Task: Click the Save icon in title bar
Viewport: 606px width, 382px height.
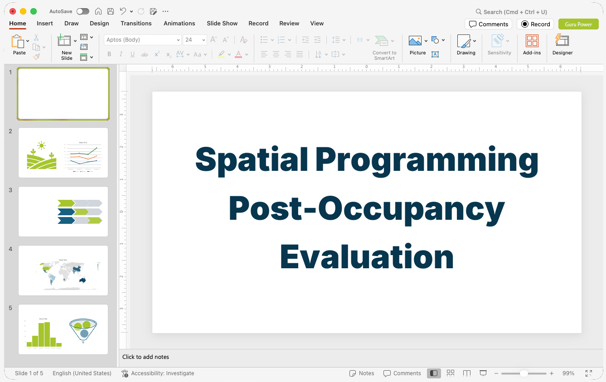Action: click(111, 11)
